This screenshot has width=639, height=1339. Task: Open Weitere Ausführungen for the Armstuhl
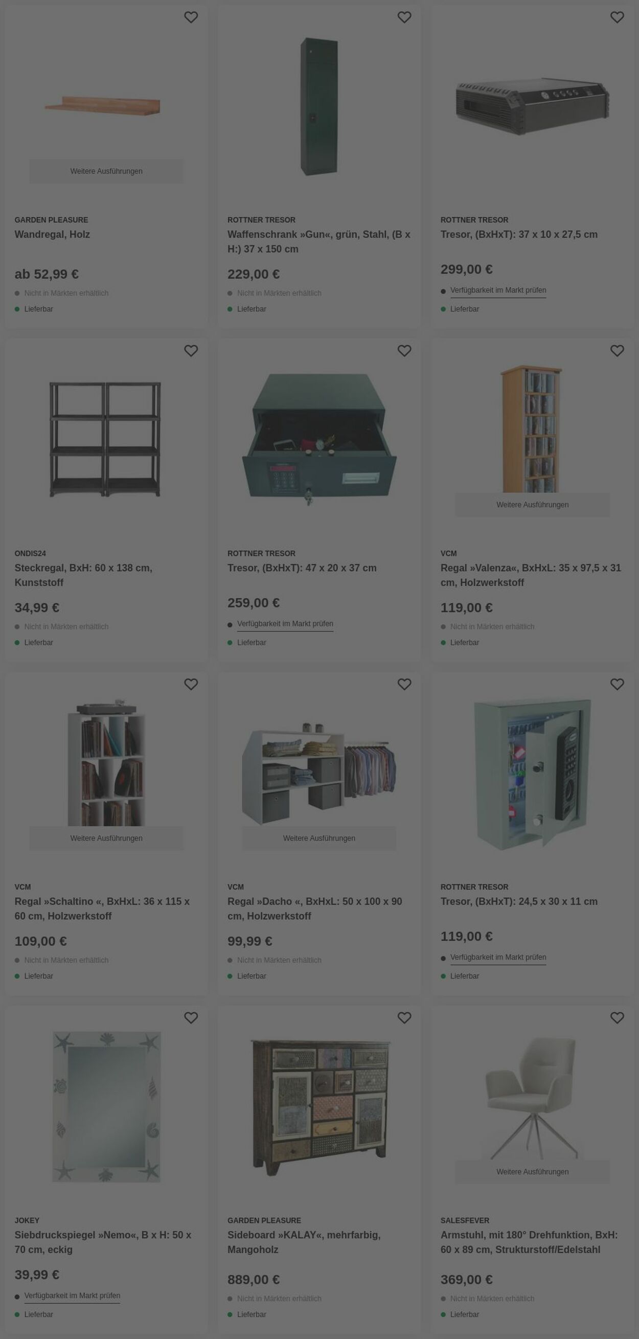tap(532, 1172)
